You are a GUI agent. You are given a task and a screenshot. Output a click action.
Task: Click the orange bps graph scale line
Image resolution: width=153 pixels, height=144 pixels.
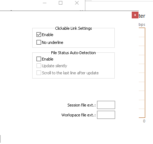point(145,73)
